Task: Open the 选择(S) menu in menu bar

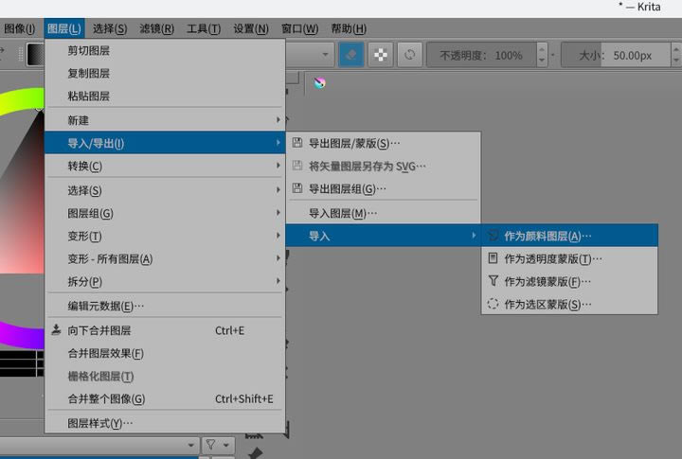Action: (110, 28)
